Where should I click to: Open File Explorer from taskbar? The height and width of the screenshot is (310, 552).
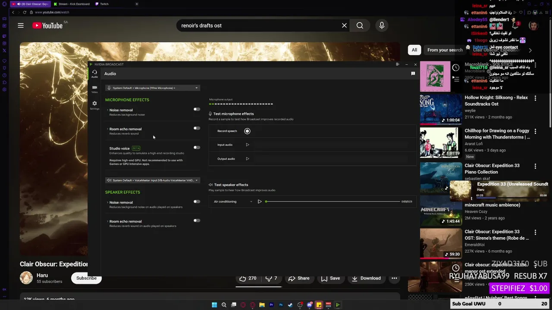tap(262, 305)
